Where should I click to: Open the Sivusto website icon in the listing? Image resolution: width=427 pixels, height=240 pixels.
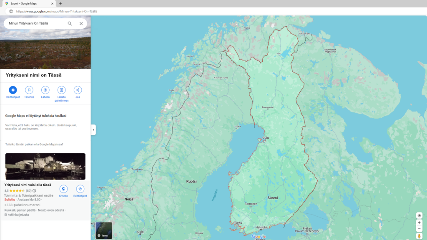(63, 189)
